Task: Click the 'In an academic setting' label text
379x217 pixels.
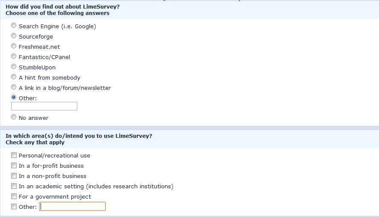Action: click(96, 187)
